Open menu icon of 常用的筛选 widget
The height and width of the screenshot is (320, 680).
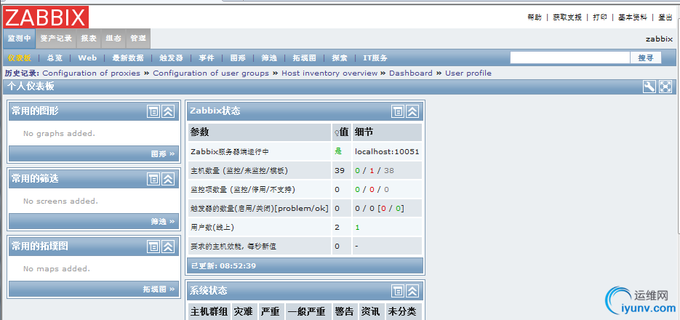coord(153,179)
